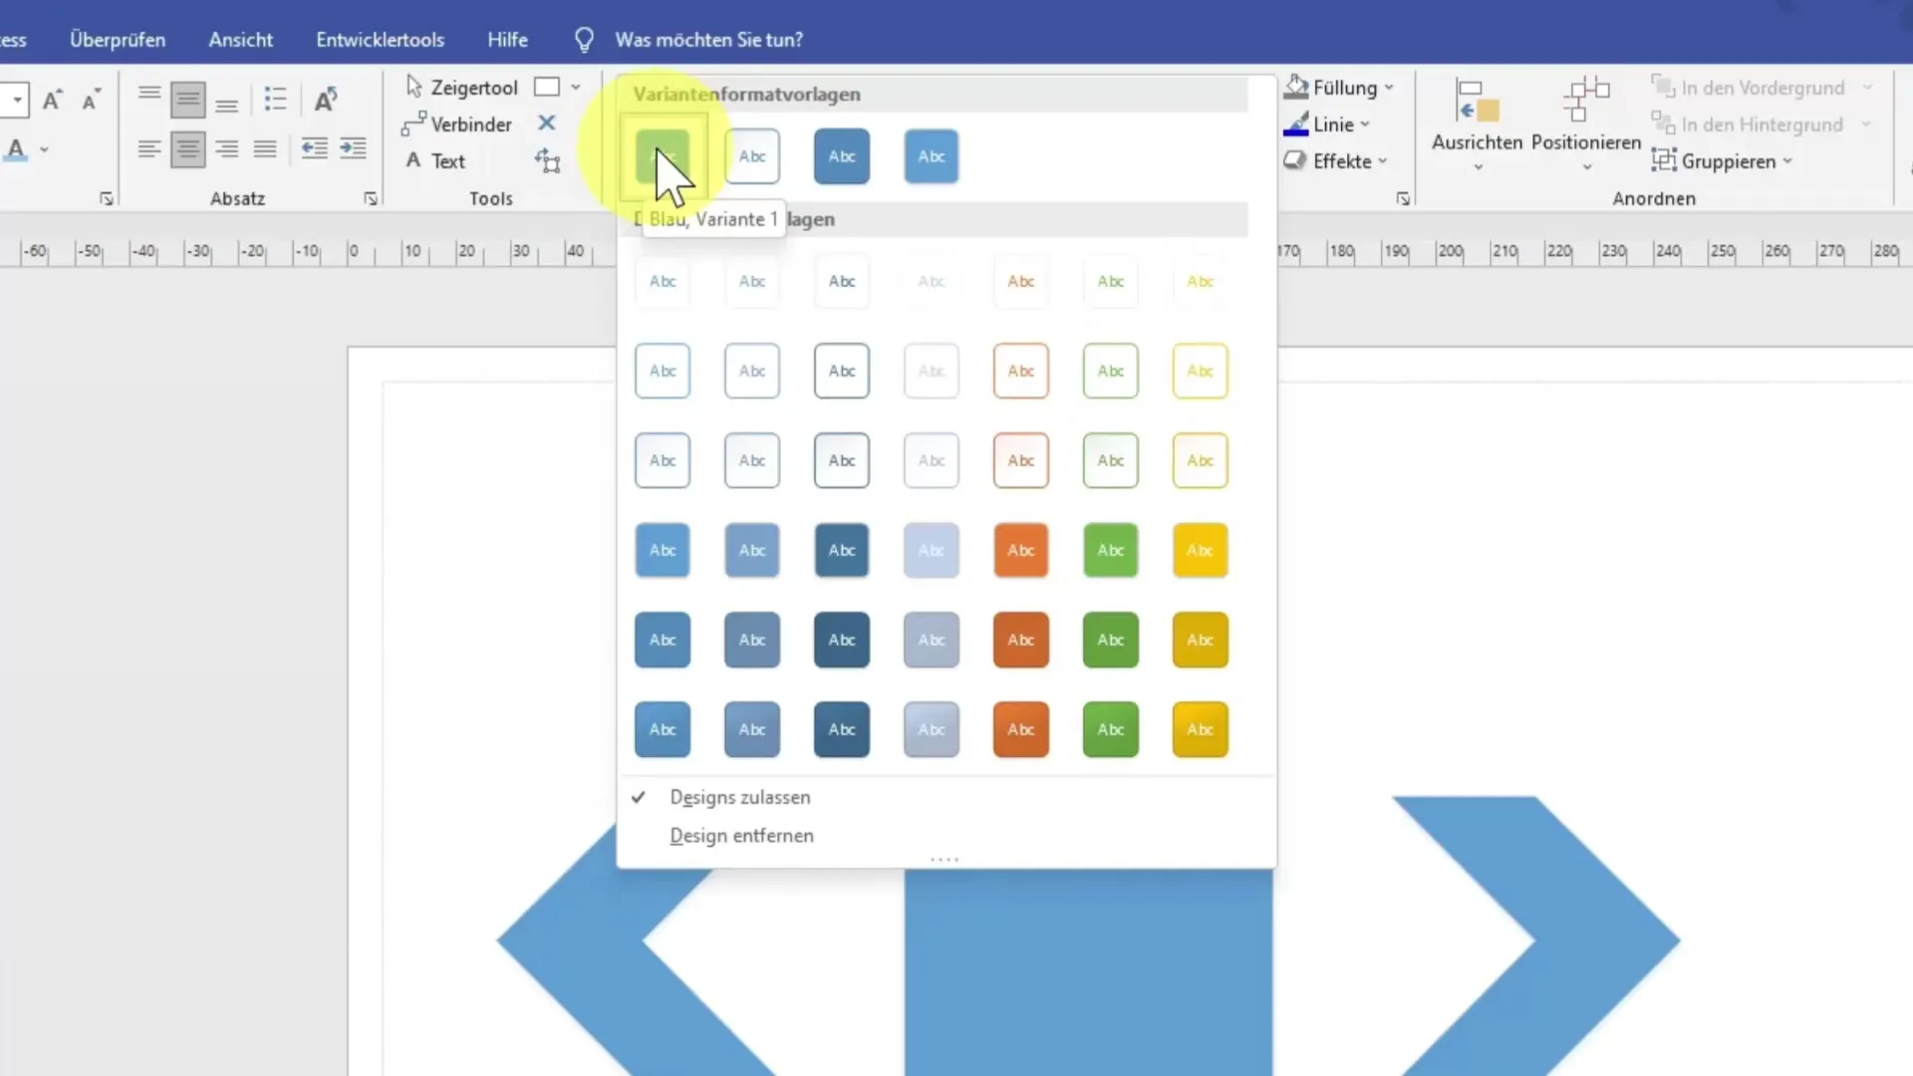
Task: Click the increase indent icon
Action: tap(353, 149)
